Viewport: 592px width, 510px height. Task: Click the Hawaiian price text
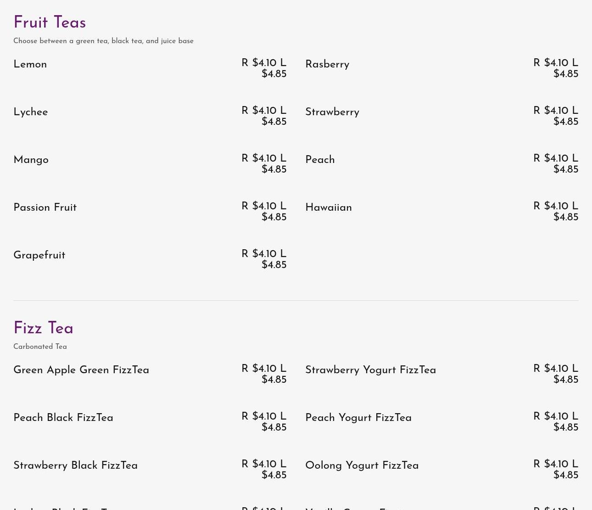click(556, 212)
